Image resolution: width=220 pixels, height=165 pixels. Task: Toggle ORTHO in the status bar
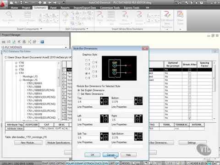60,163
